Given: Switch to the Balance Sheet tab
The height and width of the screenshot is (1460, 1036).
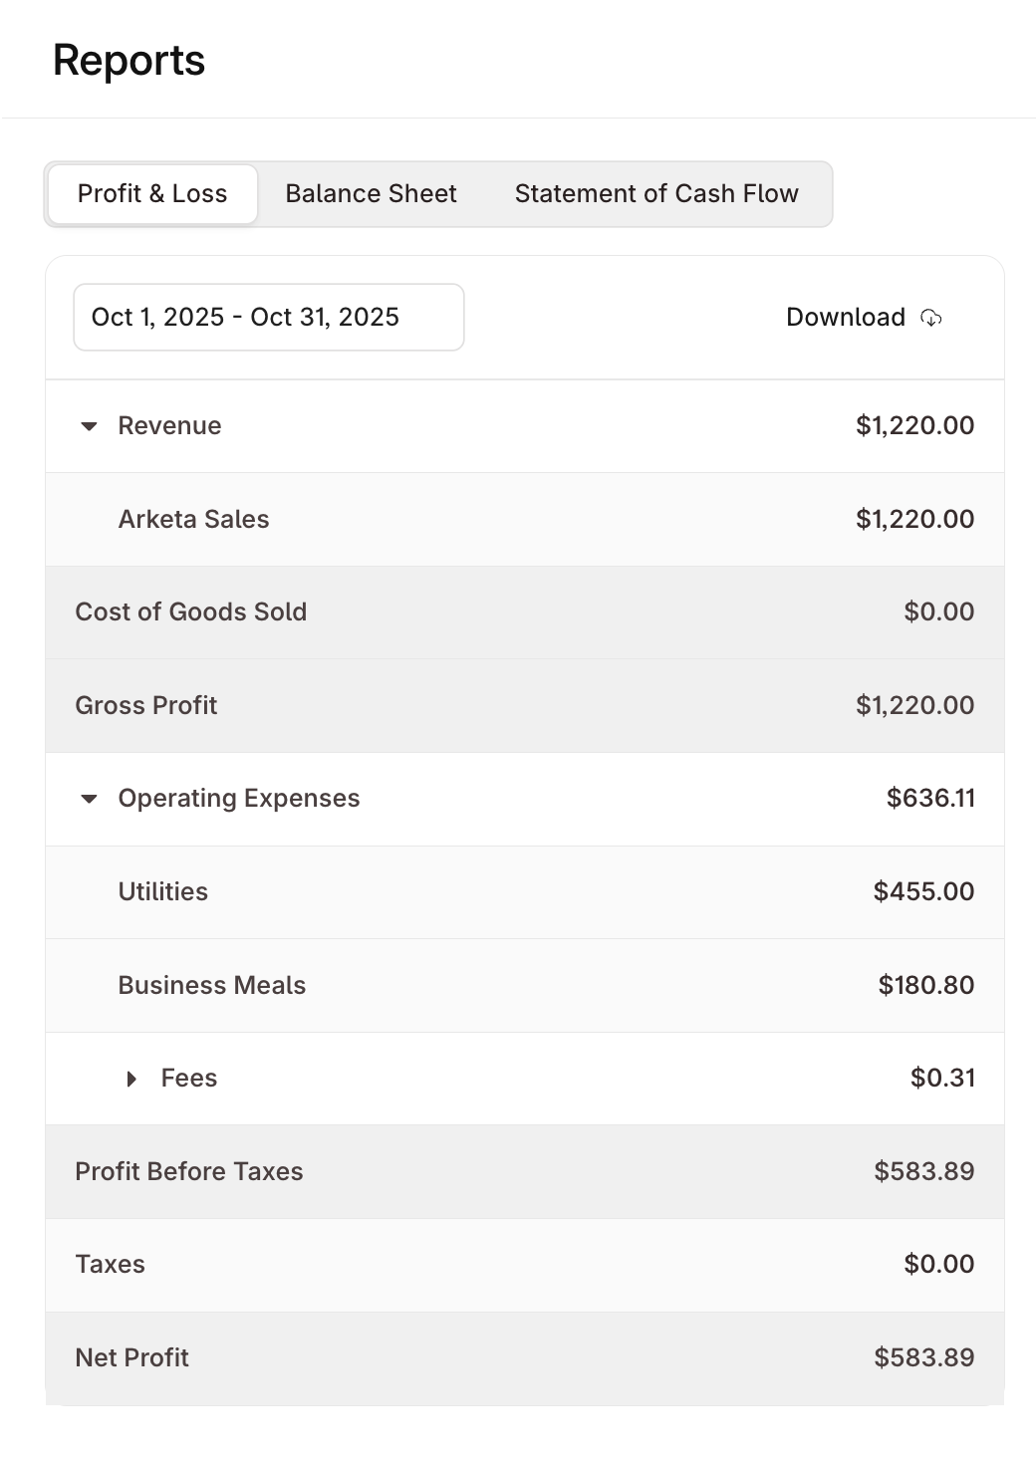Looking at the screenshot, I should click(371, 194).
